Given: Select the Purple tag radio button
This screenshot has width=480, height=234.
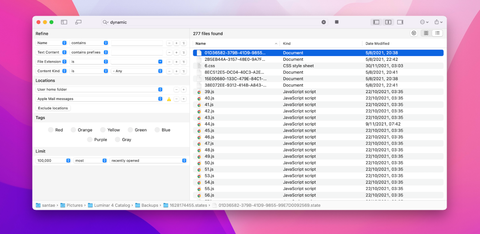Looking at the screenshot, I should click(x=89, y=139).
